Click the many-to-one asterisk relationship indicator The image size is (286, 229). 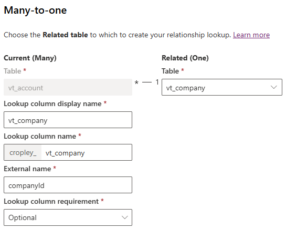(136, 83)
